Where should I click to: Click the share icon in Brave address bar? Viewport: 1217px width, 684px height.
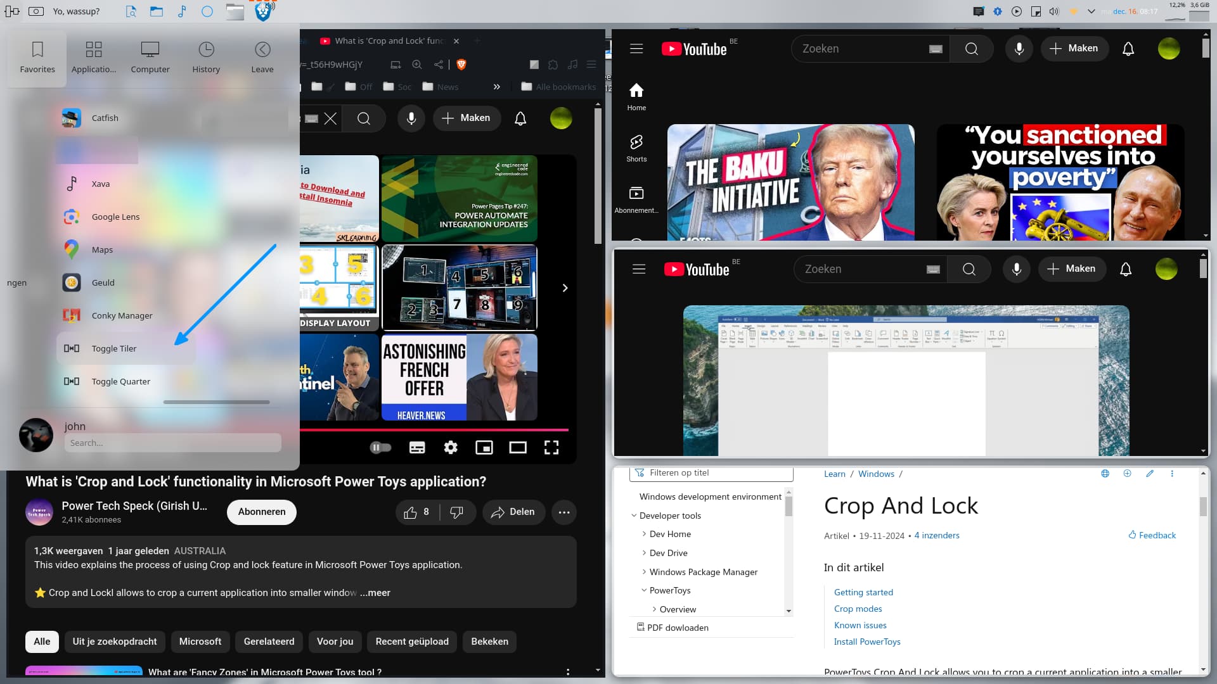[x=439, y=65]
